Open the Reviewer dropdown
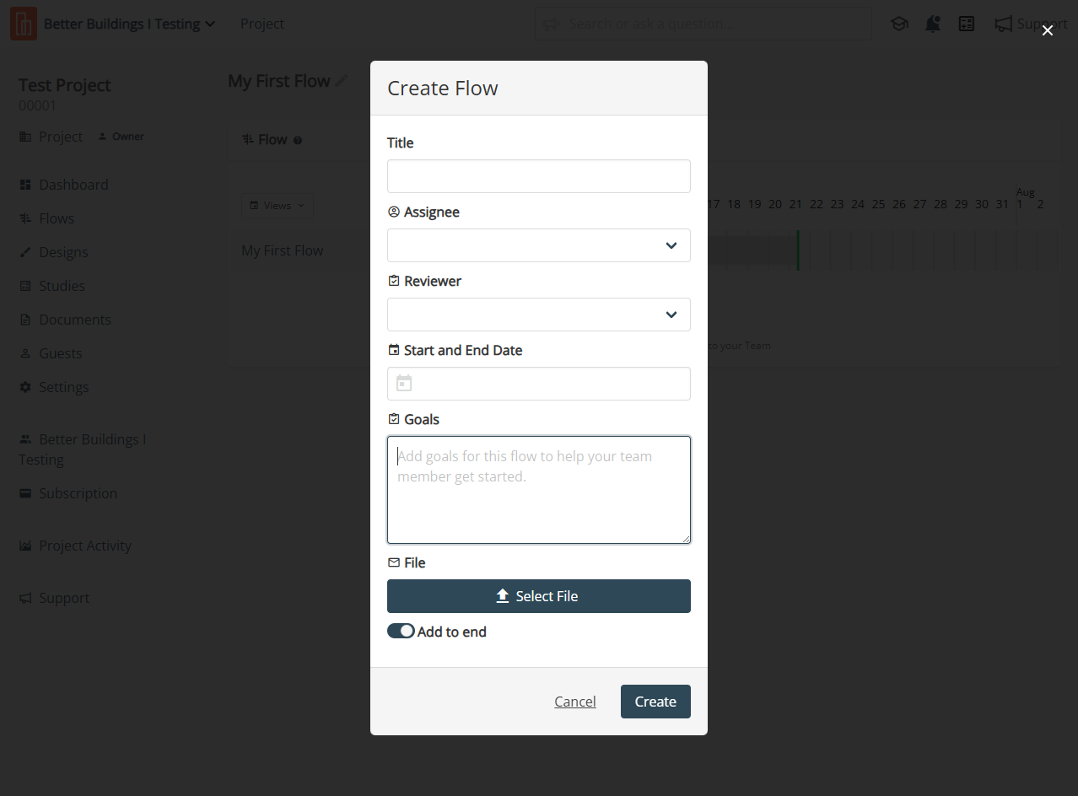 (538, 315)
